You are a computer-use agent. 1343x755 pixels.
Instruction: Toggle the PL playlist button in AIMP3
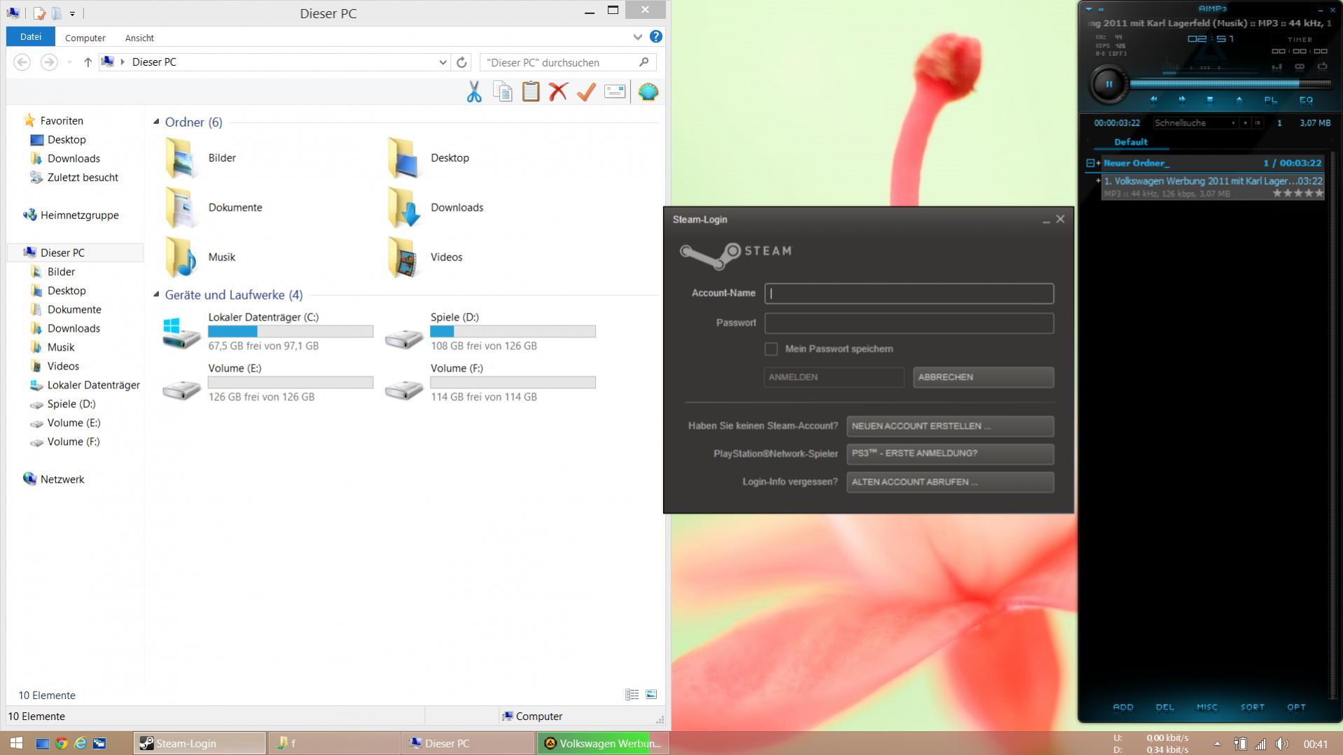pyautogui.click(x=1270, y=100)
